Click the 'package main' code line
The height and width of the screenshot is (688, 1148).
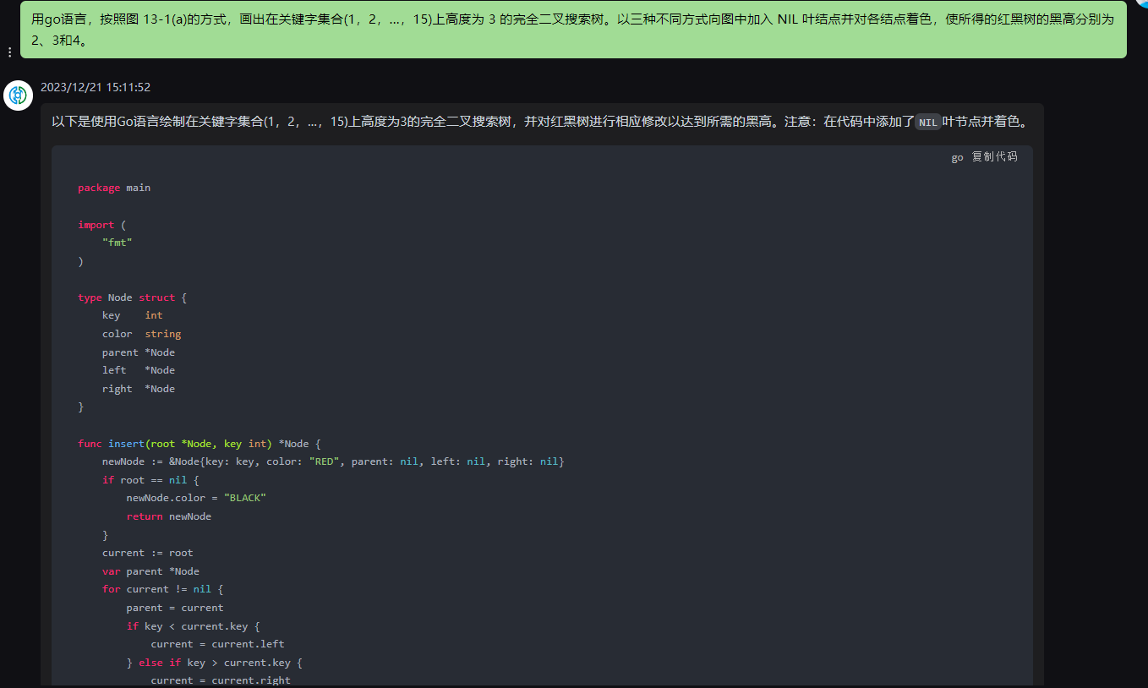pos(114,188)
